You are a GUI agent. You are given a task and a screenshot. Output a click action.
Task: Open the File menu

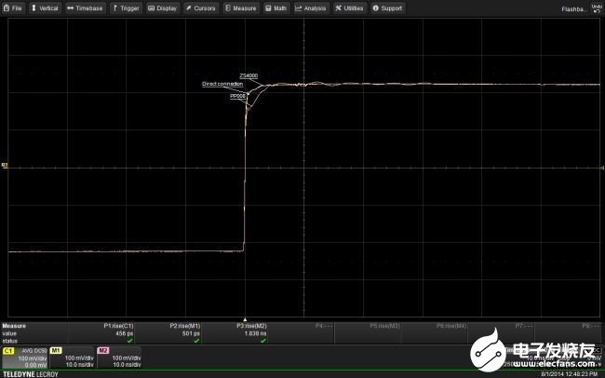coord(13,8)
